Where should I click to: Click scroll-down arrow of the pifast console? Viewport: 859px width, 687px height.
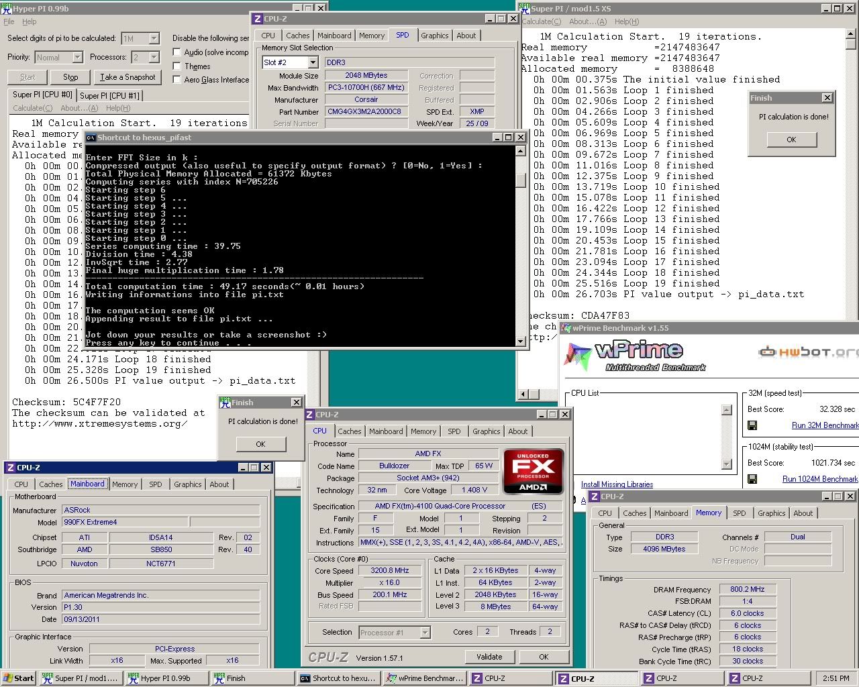click(x=520, y=341)
